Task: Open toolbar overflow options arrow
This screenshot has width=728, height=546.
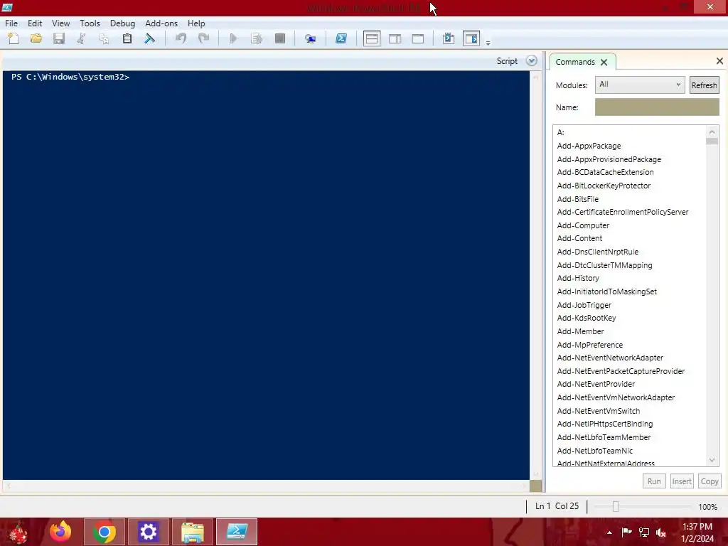Action: point(488,43)
